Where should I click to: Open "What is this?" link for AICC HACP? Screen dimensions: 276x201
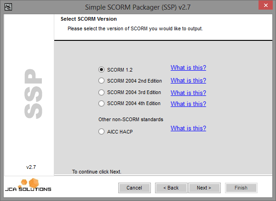pyautogui.click(x=188, y=128)
